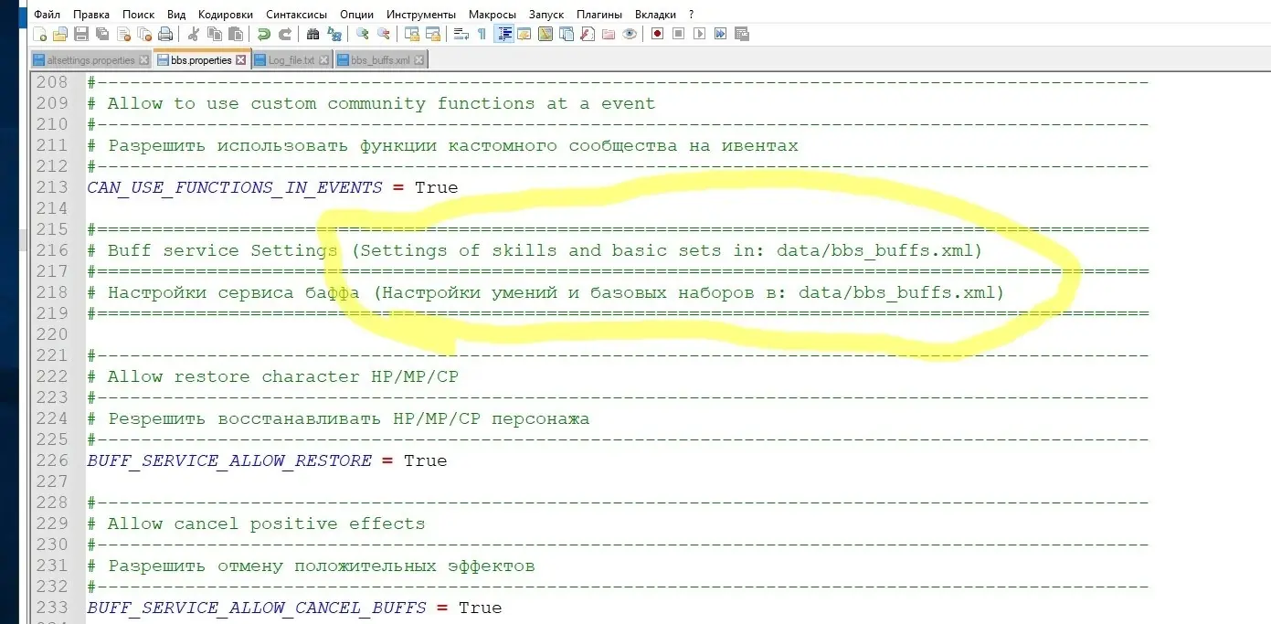Screen dimensions: 1271x624
Task: Close the bbs_buffs.xml tab
Action: tap(419, 60)
